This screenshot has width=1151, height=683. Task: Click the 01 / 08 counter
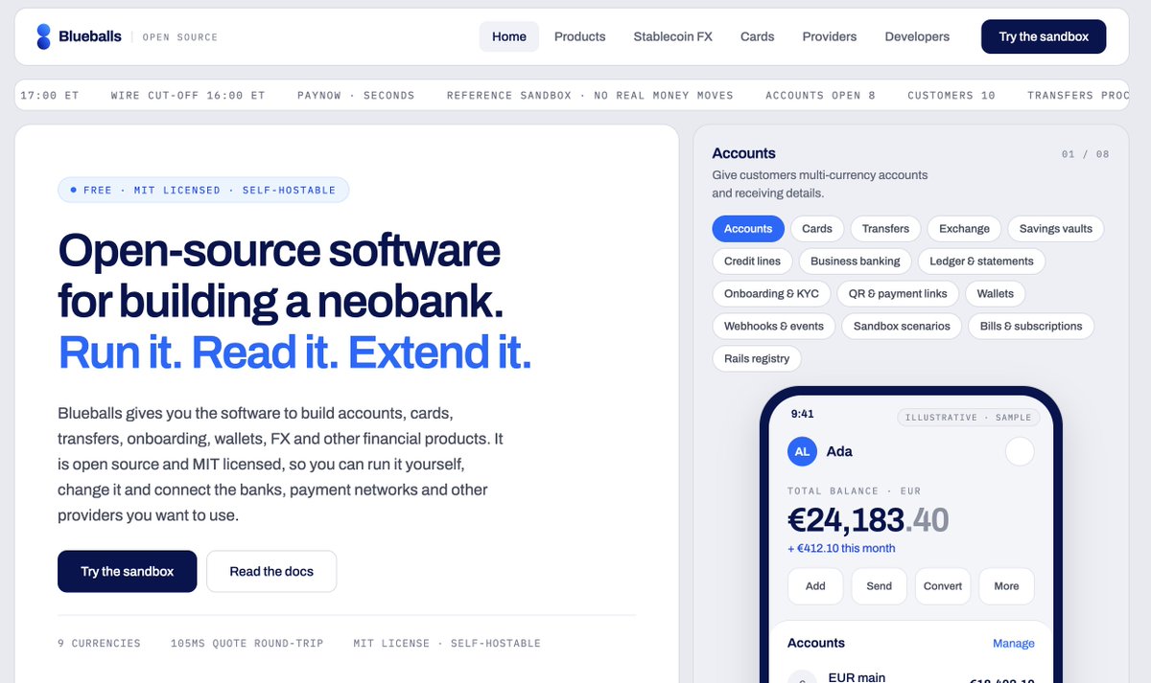coord(1086,154)
